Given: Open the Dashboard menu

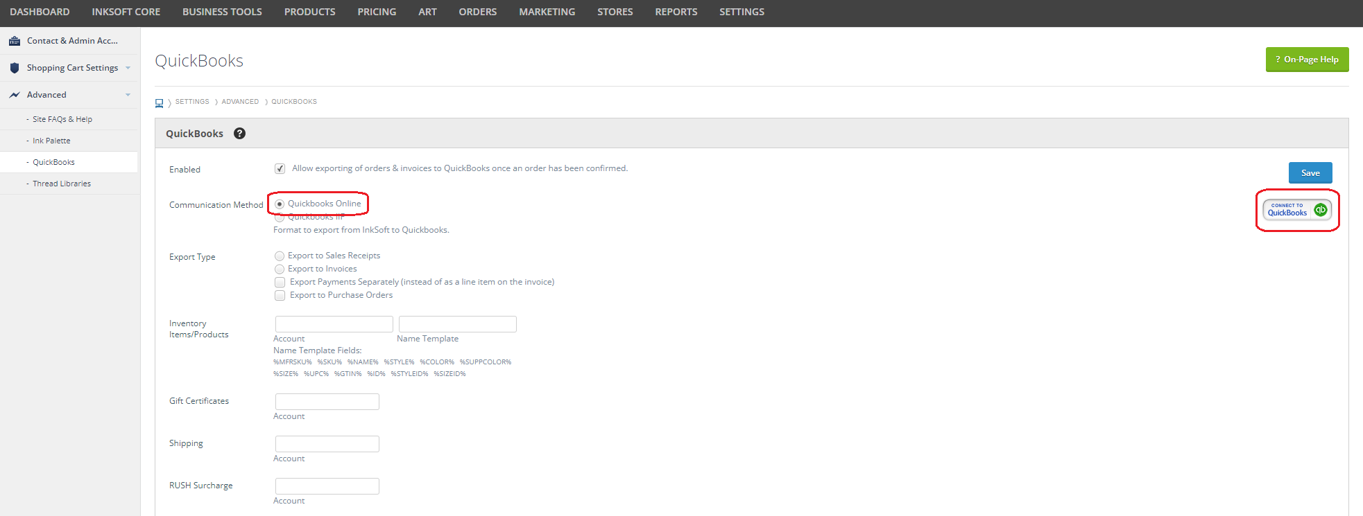Looking at the screenshot, I should coord(40,12).
